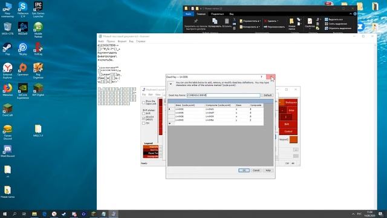This screenshot has height=218, width=387.
Task: Click OK in the Dead Key dialog
Action: 244,170
